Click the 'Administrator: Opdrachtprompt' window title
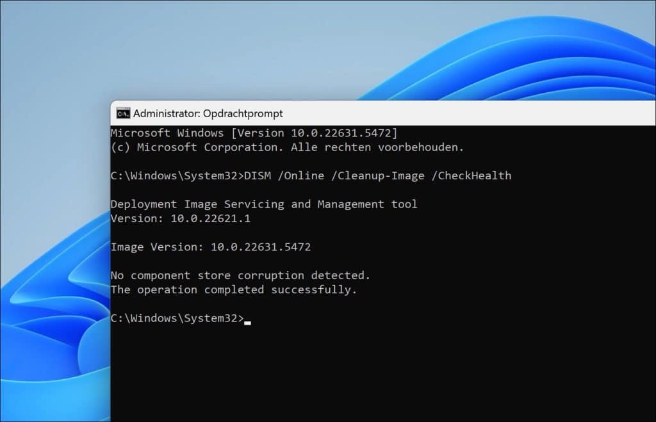Image resolution: width=656 pixels, height=422 pixels. (x=208, y=113)
